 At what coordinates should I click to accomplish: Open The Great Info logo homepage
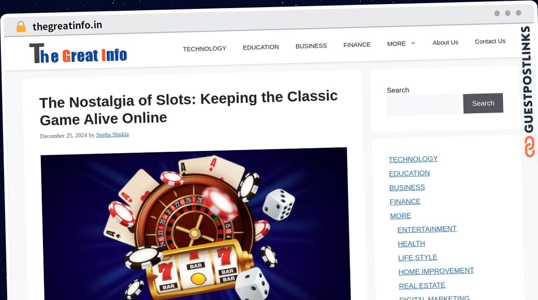click(x=78, y=54)
